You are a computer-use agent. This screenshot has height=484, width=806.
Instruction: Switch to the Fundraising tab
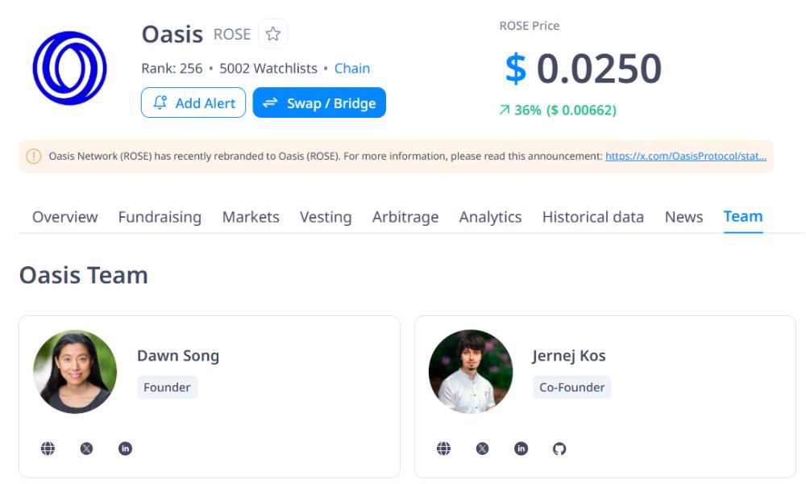pos(160,217)
